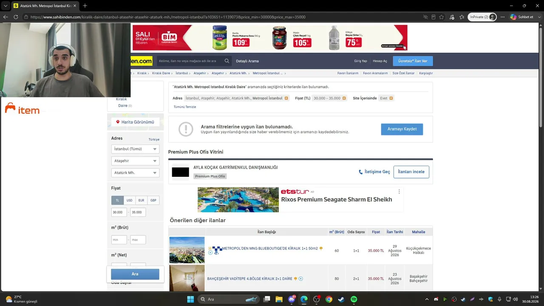Open Harita Görünümü map view
Image resolution: width=544 pixels, height=306 pixels.
(x=135, y=122)
